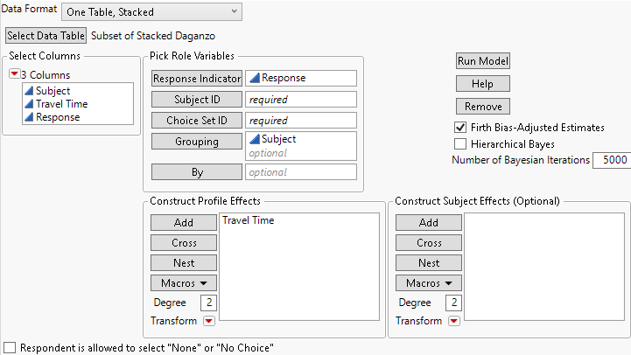Viewport: 631px width, 355px height.
Task: Open Transform red triangle under Subject Effects
Action: pyautogui.click(x=453, y=321)
